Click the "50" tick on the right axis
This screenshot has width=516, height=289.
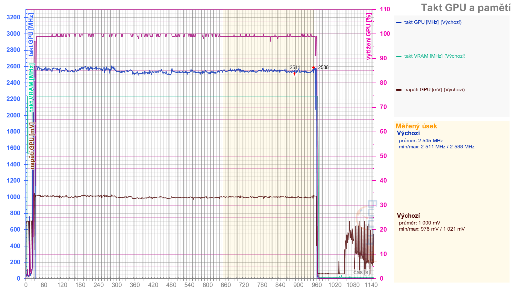coord(383,156)
